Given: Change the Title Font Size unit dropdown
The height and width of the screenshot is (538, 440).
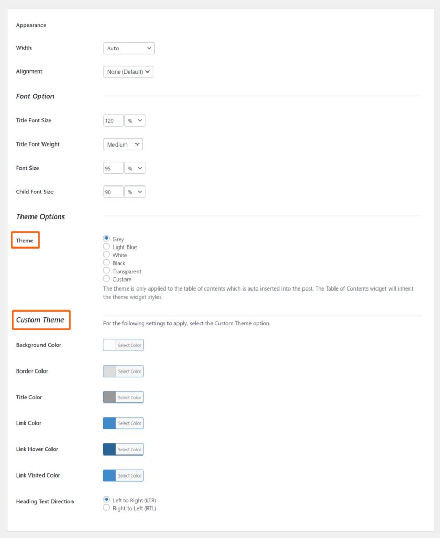Looking at the screenshot, I should coord(135,120).
